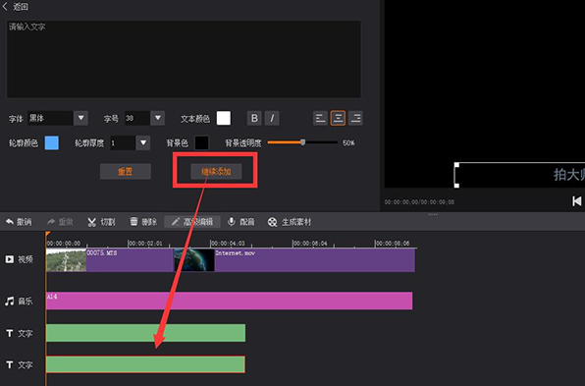
Task: Click the font name field 黑体
Action: pyautogui.click(x=50, y=118)
